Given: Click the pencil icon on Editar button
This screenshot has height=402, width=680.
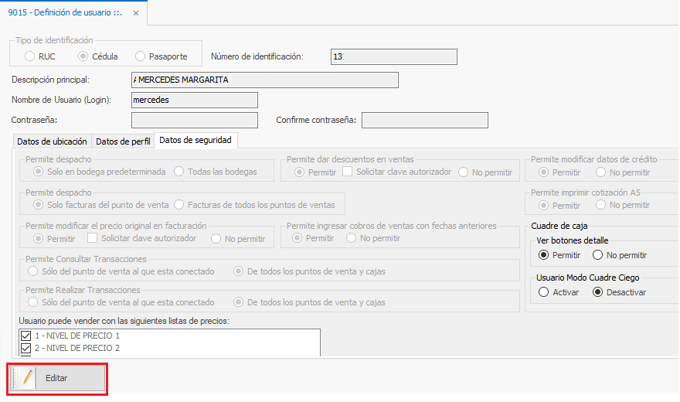Looking at the screenshot, I should pos(27,378).
